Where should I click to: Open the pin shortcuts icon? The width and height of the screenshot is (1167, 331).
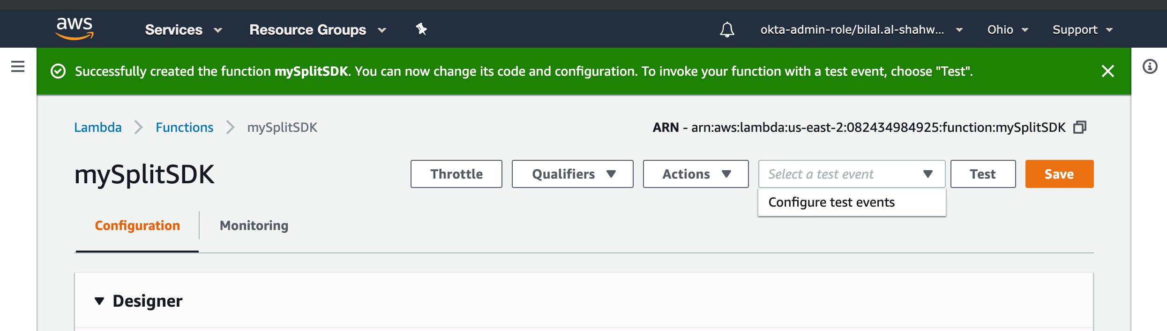click(421, 29)
